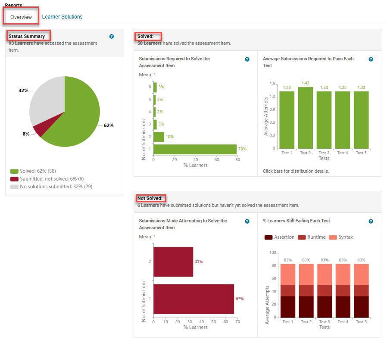387x340 pixels.
Task: Click Test 2 stacked failing bar
Action: pyautogui.click(x=306, y=290)
